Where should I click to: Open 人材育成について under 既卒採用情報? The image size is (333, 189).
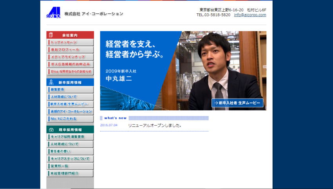pos(70,144)
